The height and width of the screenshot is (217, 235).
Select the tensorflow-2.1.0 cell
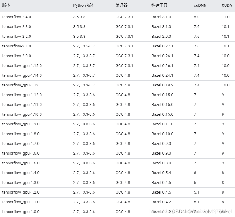coord(16,46)
